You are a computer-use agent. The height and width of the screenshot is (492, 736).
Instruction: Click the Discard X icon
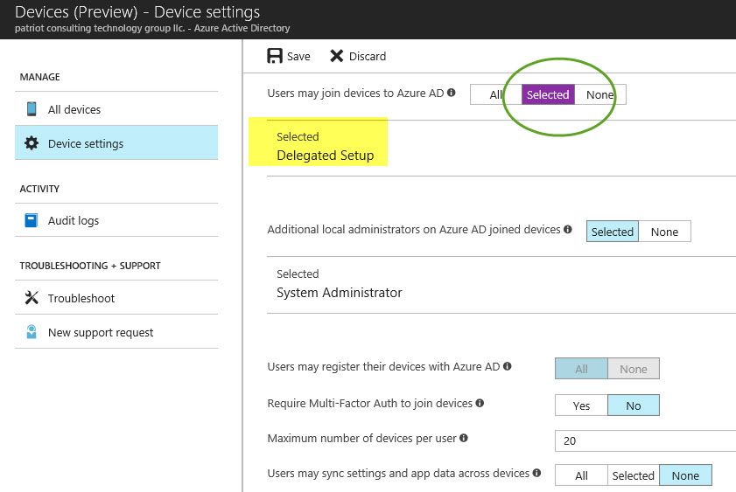tap(337, 56)
